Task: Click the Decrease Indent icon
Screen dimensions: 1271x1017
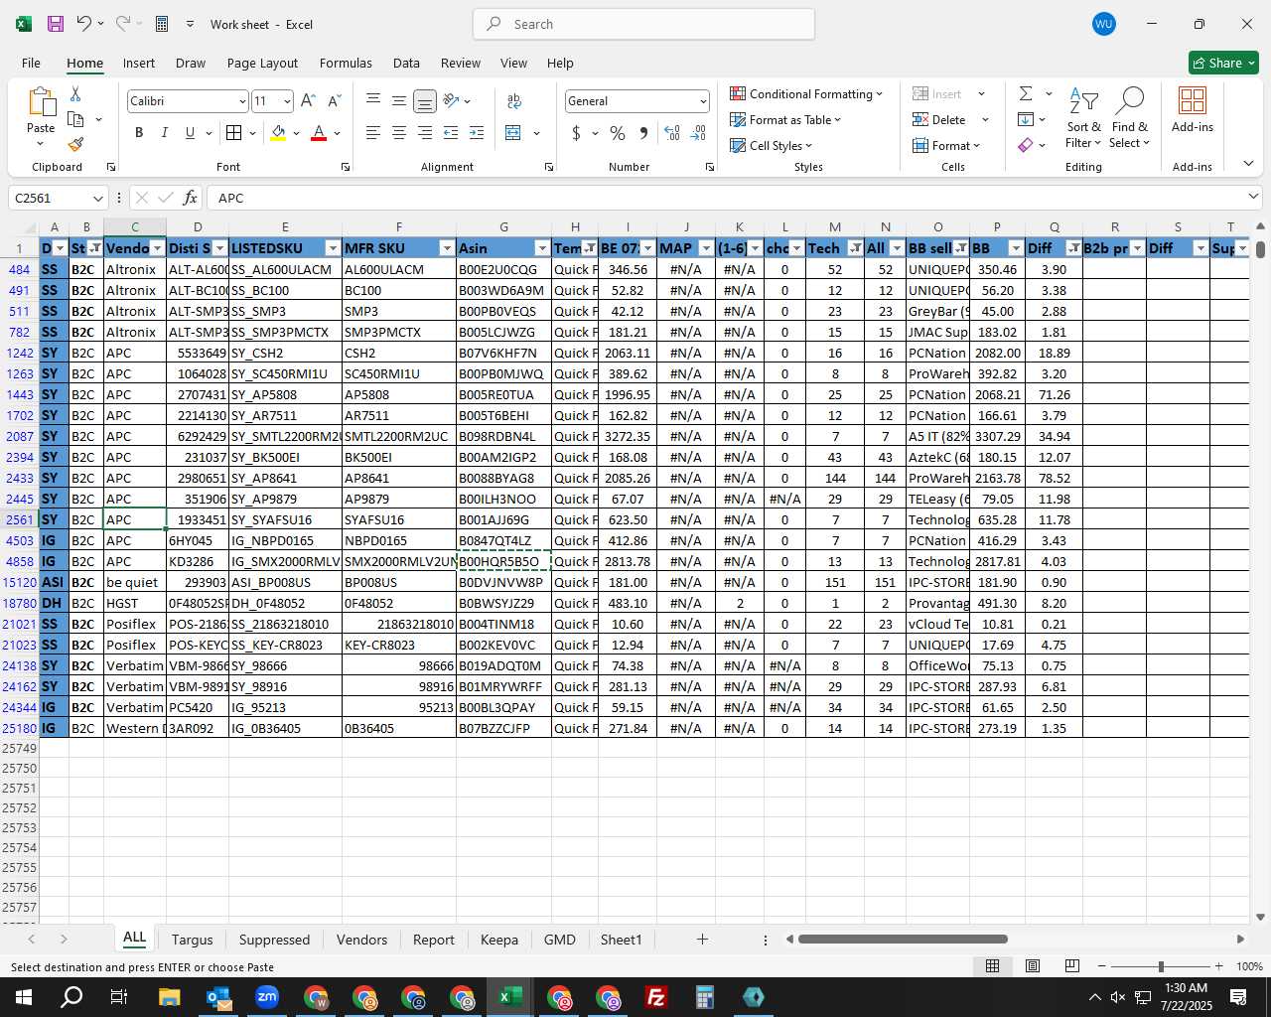Action: (451, 133)
